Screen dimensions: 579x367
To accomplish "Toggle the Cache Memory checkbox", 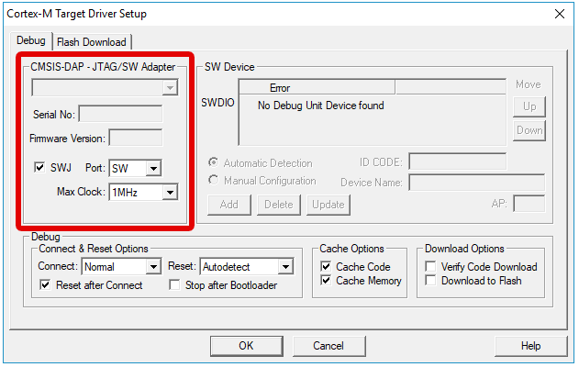I will coord(327,281).
